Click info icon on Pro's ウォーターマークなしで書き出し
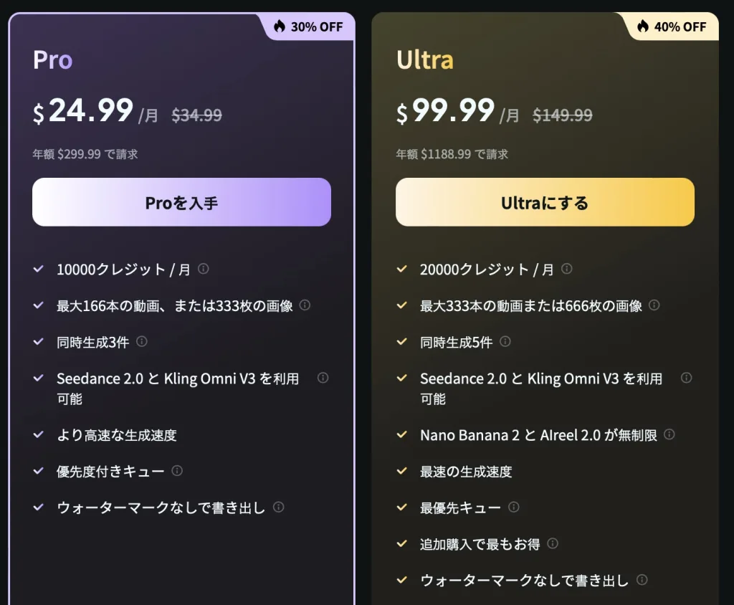This screenshot has height=605, width=734. [x=279, y=507]
